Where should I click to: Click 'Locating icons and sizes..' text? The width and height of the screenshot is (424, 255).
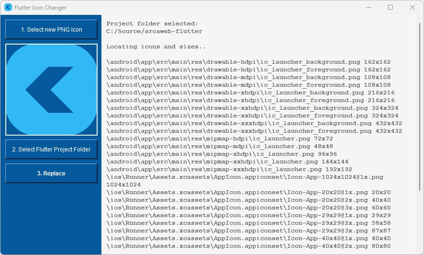pyautogui.click(x=156, y=46)
